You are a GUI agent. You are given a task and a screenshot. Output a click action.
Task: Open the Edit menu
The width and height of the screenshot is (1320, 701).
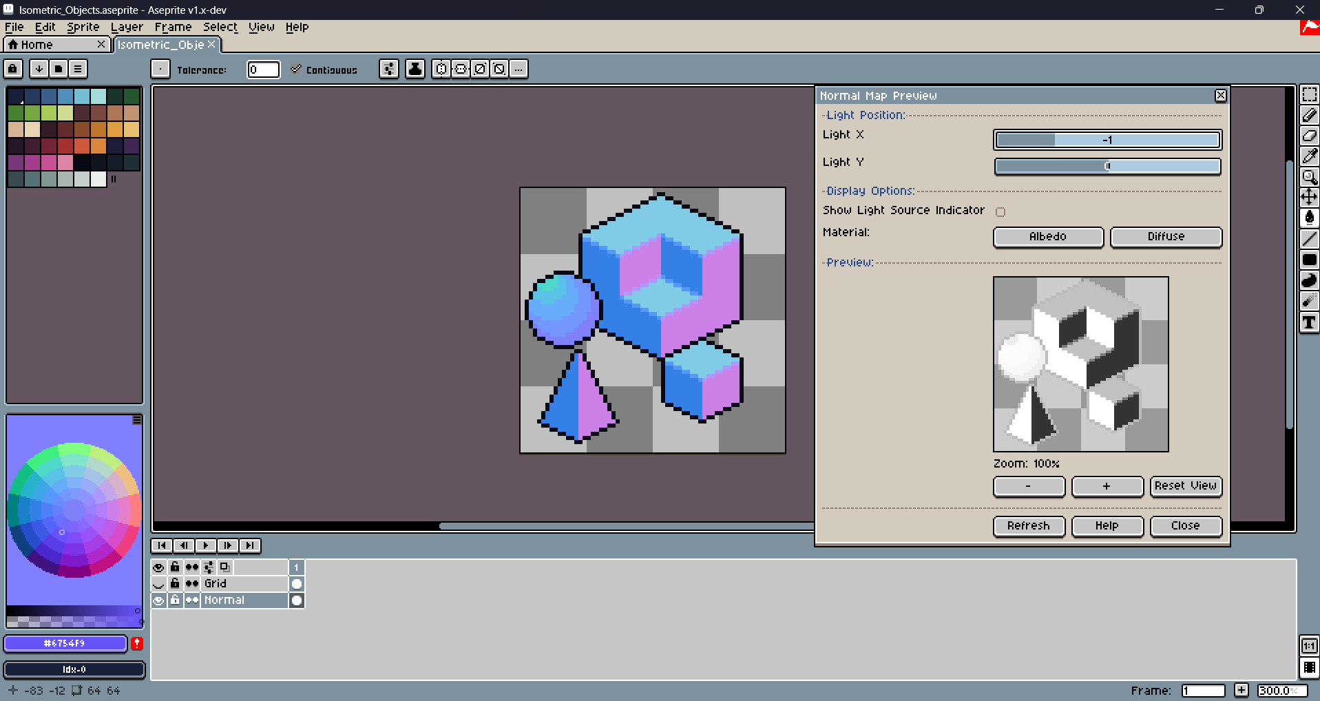[x=45, y=27]
